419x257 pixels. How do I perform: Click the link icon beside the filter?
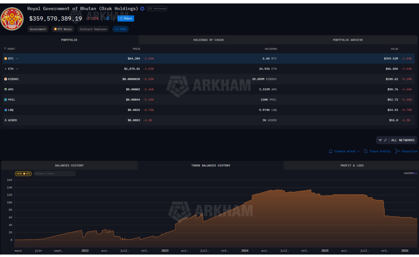coord(385,140)
